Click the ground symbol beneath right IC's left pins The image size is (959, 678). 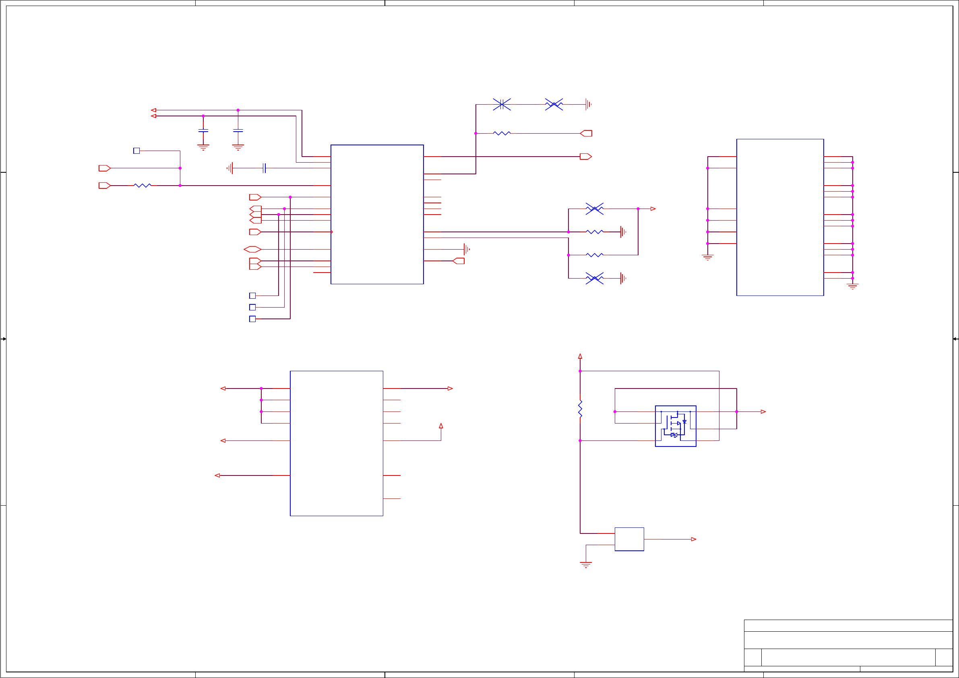point(707,257)
